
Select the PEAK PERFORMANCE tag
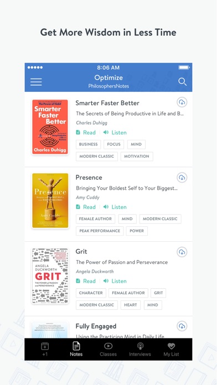(x=100, y=231)
